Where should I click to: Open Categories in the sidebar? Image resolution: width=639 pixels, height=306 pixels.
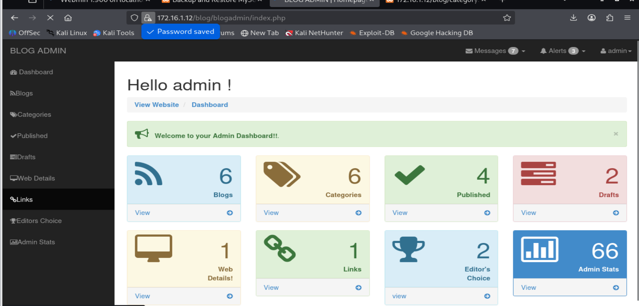59,114
